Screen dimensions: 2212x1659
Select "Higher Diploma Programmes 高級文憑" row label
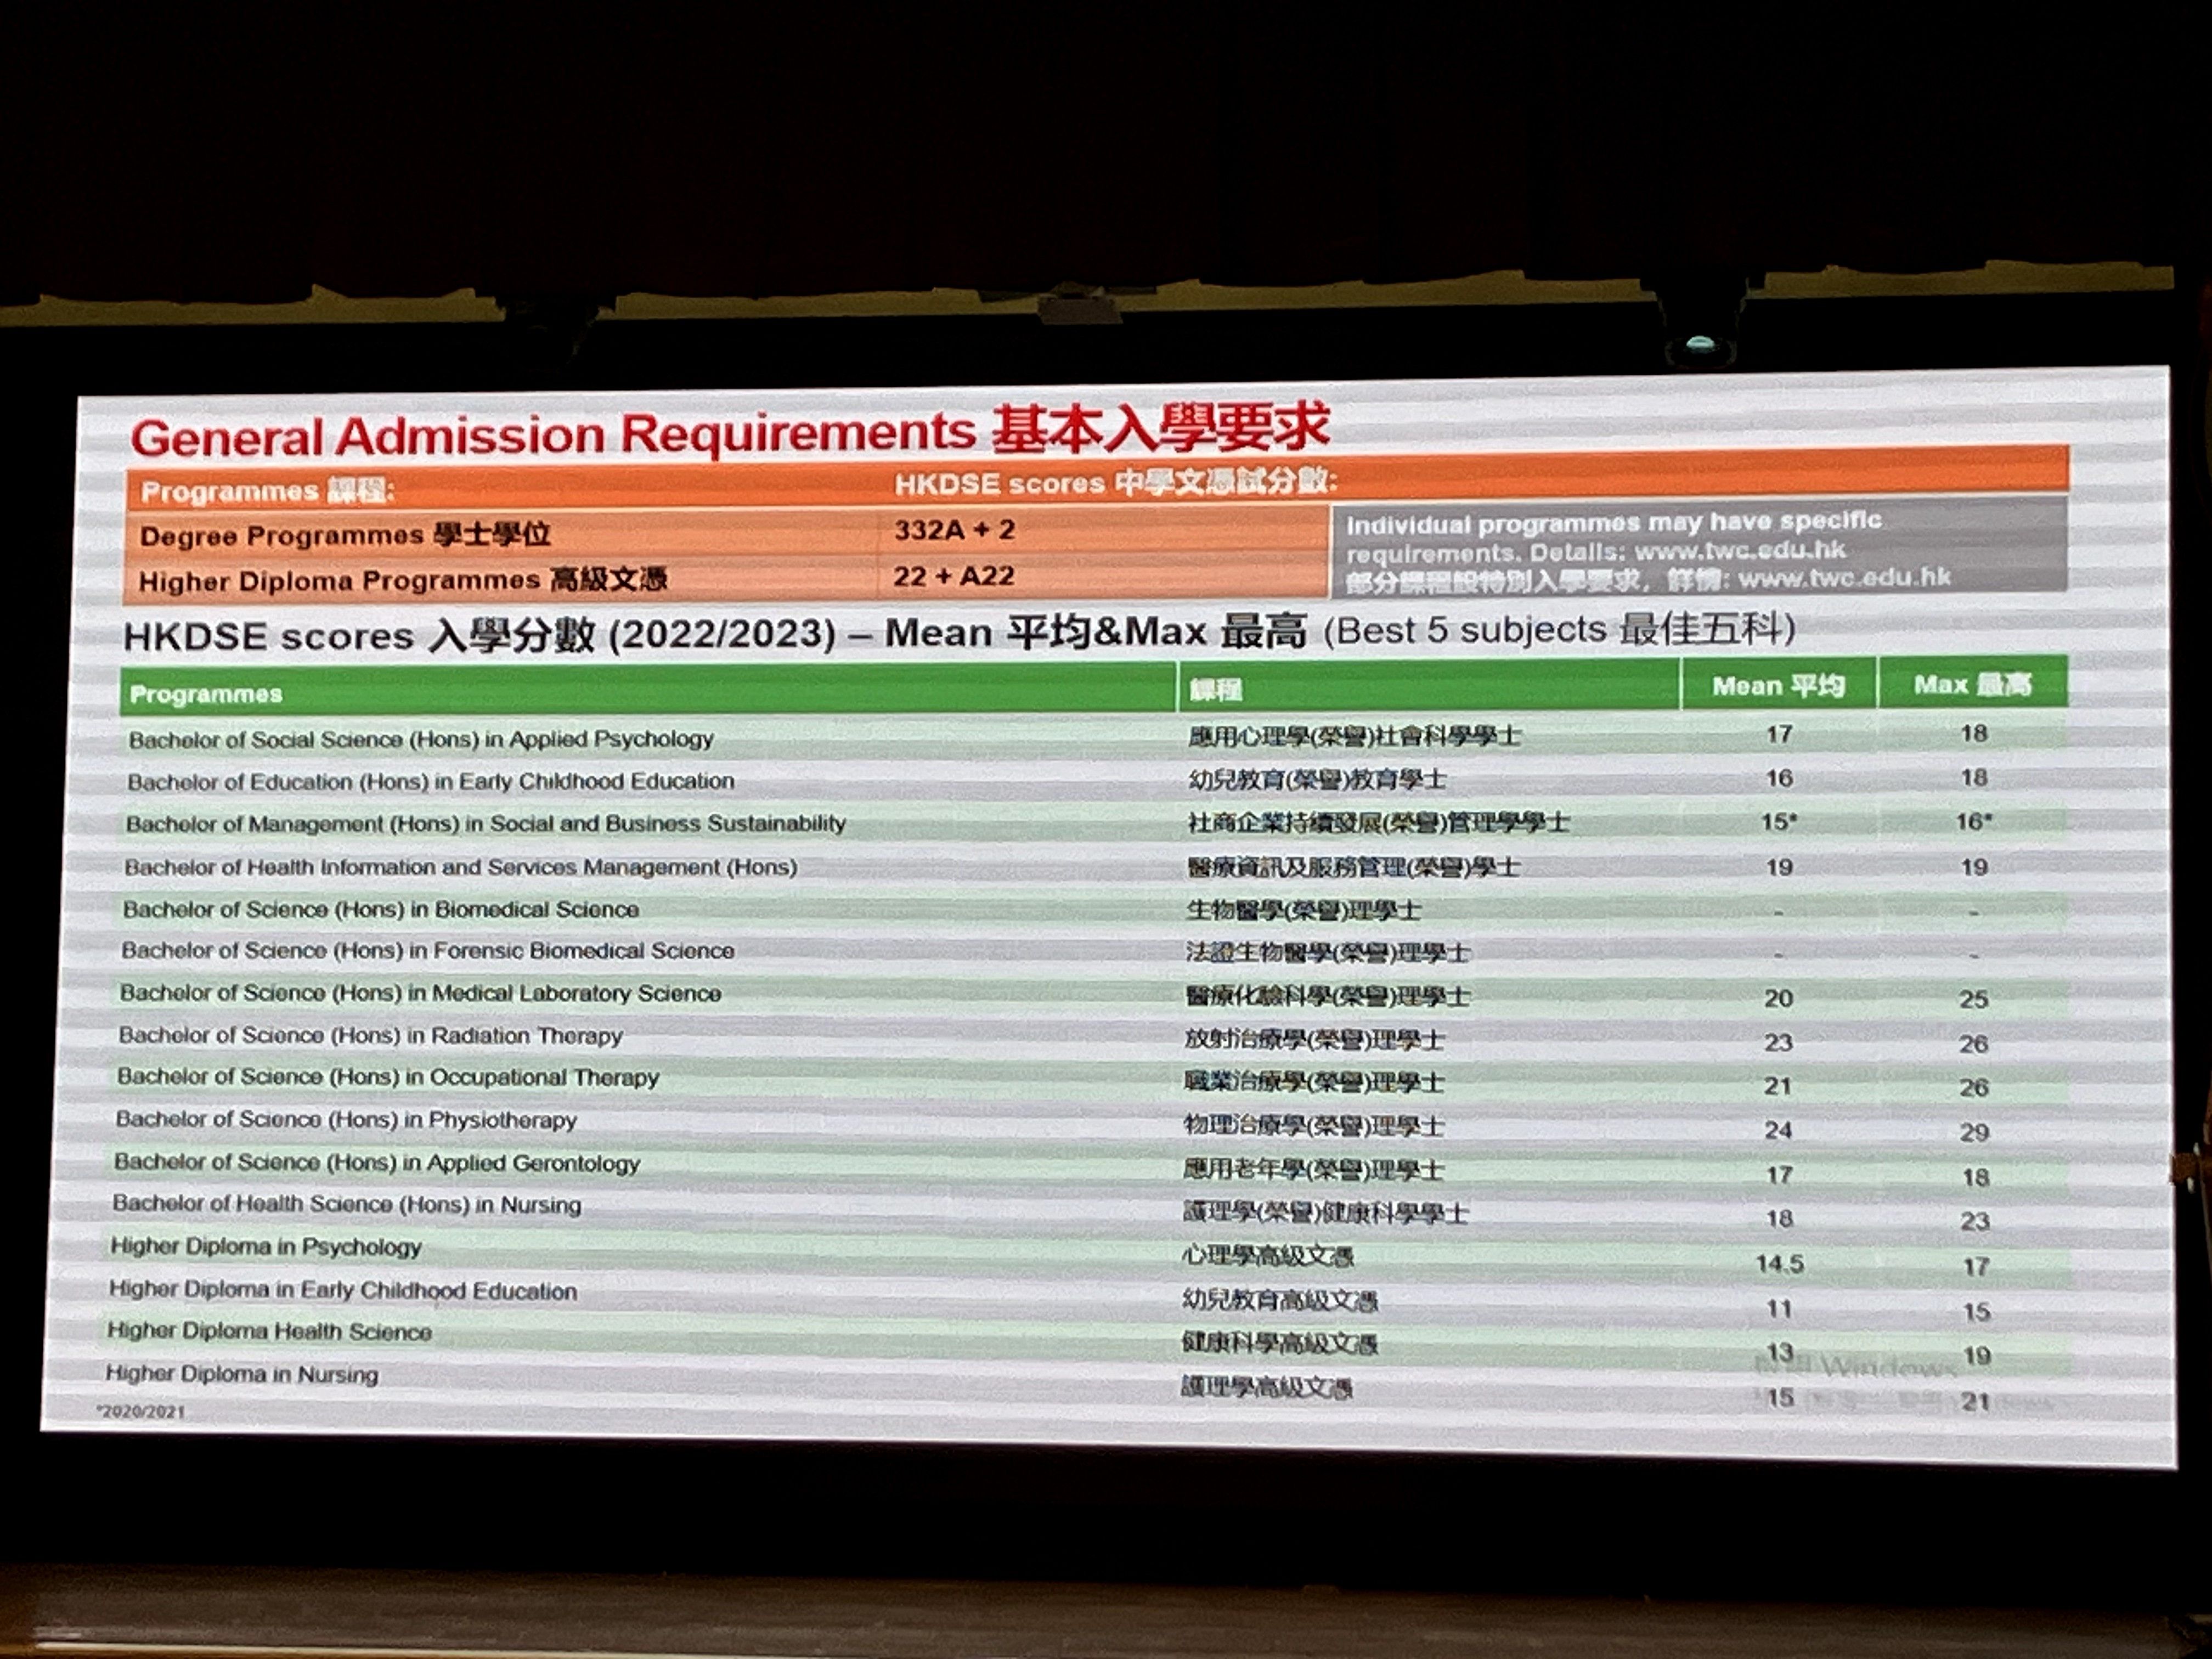pos(403,580)
